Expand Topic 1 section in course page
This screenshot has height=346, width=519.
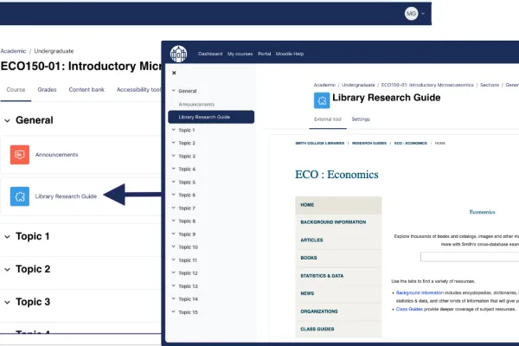[7, 237]
